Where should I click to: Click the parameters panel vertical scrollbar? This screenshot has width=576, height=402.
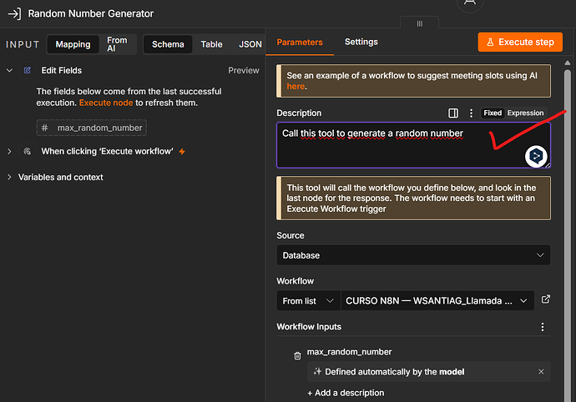pyautogui.click(x=568, y=235)
